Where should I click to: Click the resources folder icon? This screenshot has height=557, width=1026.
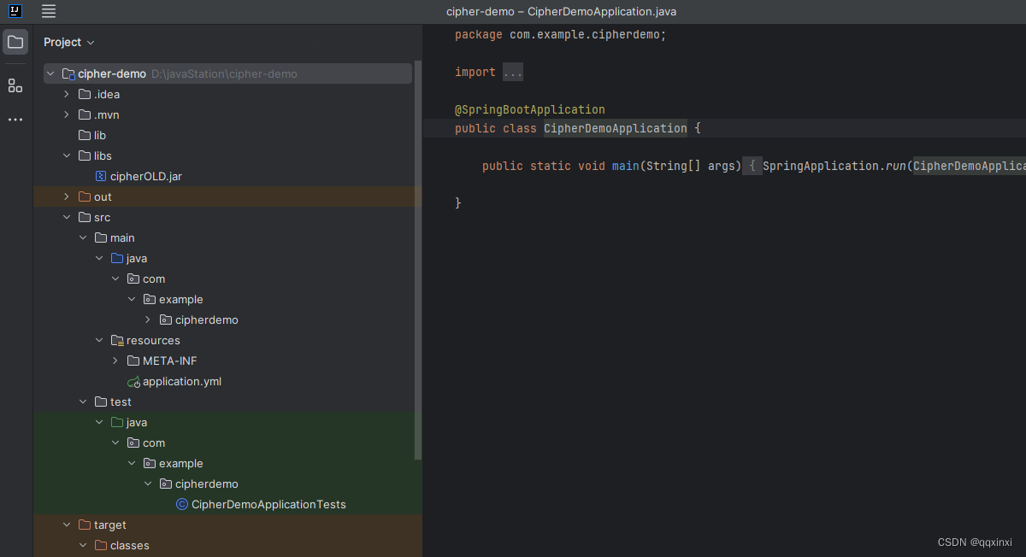point(117,340)
